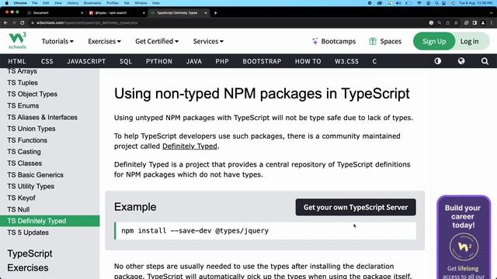This screenshot has height=279, width=497.
Task: Click the browser forward arrow
Action: pos(14,22)
